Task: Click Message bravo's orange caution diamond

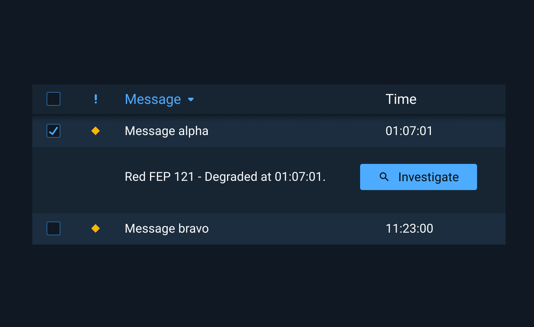Action: (96, 229)
